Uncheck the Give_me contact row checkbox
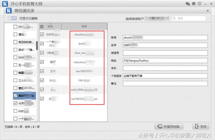 42,53
